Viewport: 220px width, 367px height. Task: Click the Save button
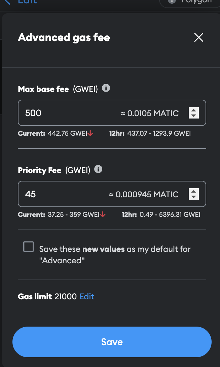point(112,342)
